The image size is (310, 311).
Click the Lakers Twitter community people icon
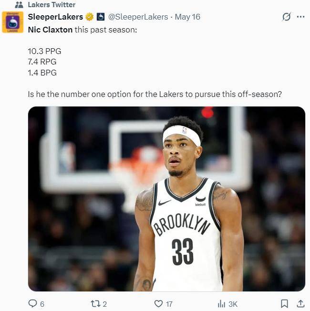[19, 5]
